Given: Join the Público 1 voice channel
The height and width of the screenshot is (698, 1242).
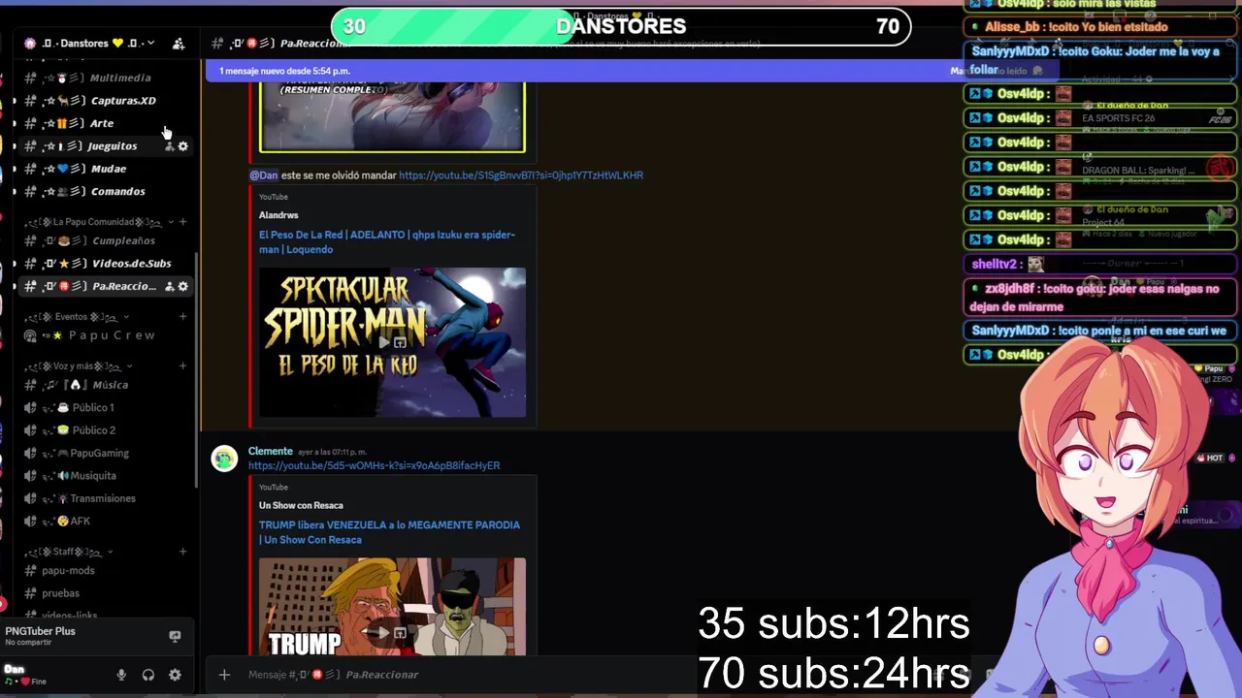Looking at the screenshot, I should pos(105,408).
